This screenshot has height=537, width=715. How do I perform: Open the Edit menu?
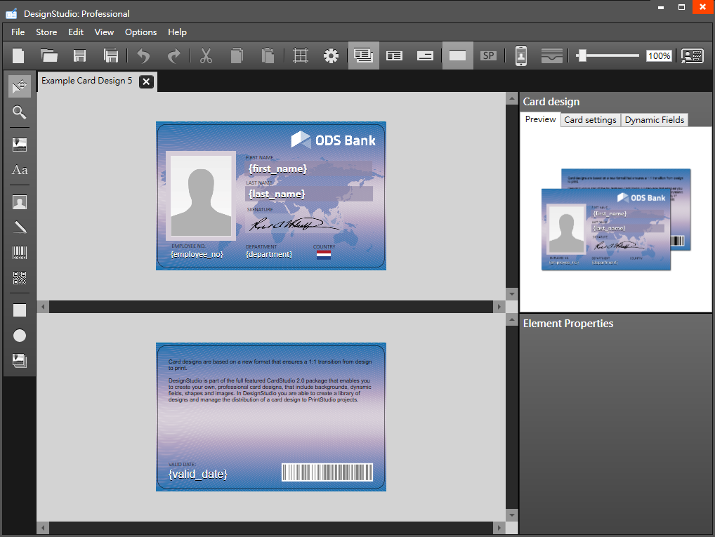(x=76, y=32)
